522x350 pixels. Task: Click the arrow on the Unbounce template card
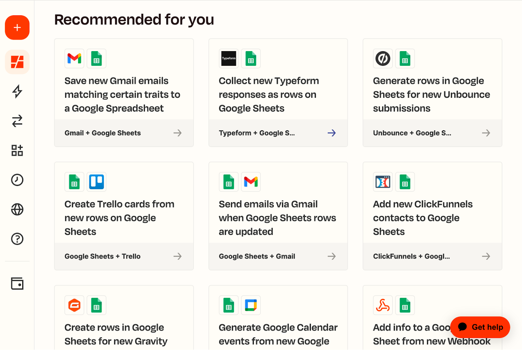(486, 133)
